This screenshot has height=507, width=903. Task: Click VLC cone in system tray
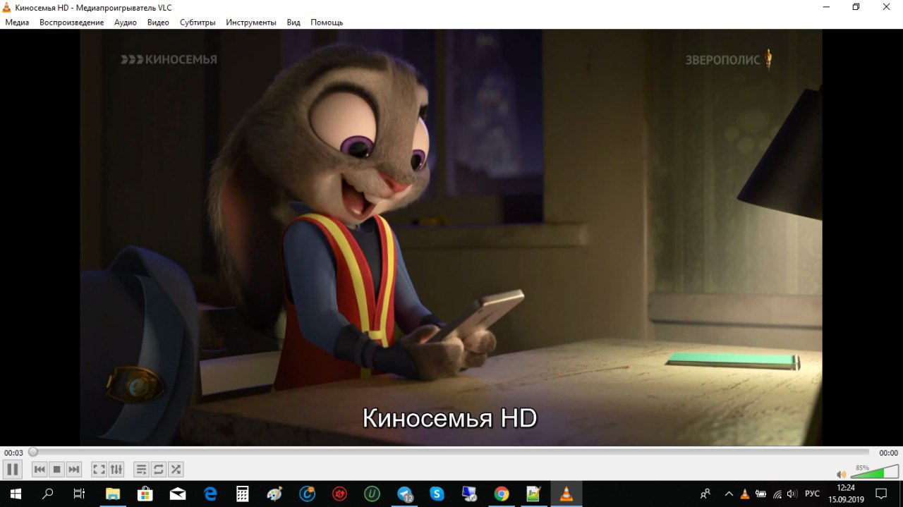[x=745, y=494]
